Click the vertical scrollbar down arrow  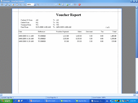[137, 92]
